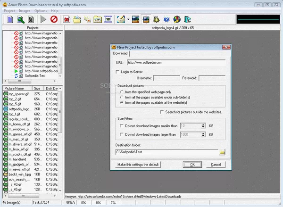283x207 pixels.
Task: Open dropdown arrow beside the pencil icon
Action: tap(128, 19)
